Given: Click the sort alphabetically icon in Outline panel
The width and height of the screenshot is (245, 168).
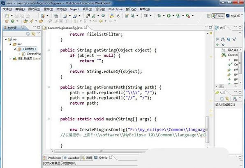Looking at the screenshot, I should (223, 39).
